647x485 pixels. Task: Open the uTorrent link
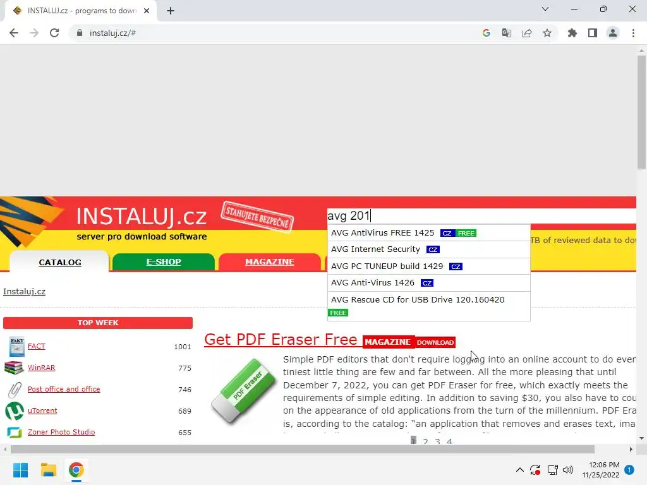click(42, 410)
